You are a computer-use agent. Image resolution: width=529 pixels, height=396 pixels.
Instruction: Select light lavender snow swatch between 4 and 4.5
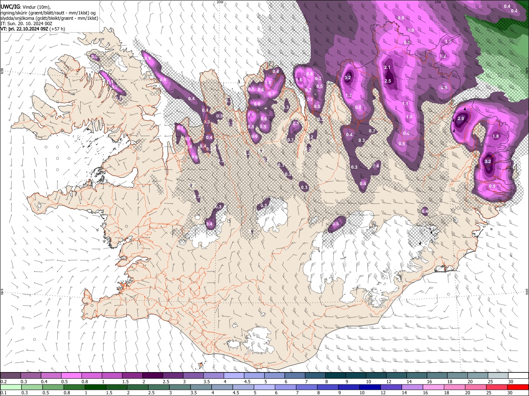point(234,376)
